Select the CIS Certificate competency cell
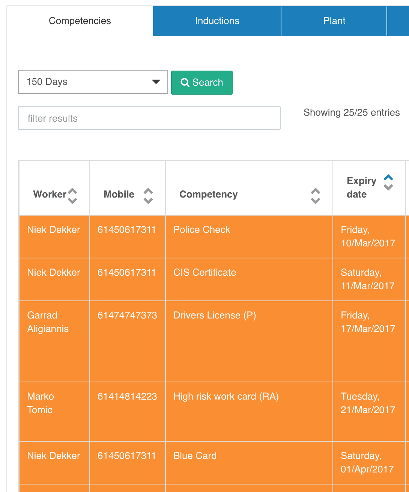The height and width of the screenshot is (492, 409). pos(249,279)
